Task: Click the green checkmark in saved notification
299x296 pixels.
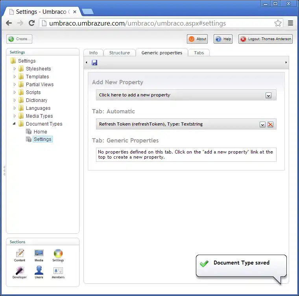Action: tap(204, 263)
